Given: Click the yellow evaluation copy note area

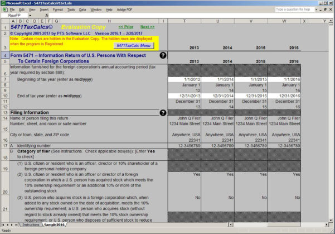Looking at the screenshot, I should [x=56, y=40].
